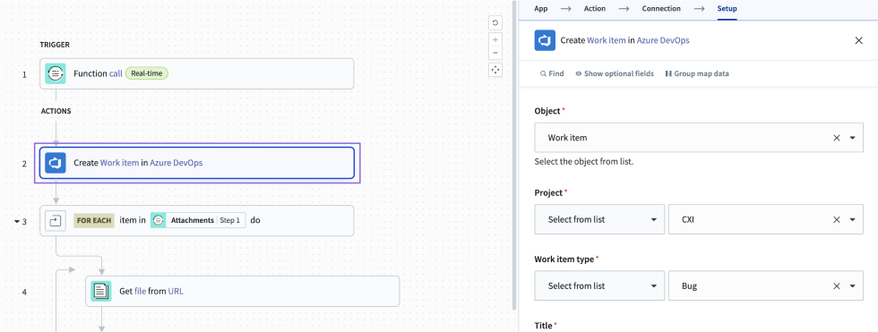Click the reset canvas view icon
The image size is (878, 332).
(495, 23)
